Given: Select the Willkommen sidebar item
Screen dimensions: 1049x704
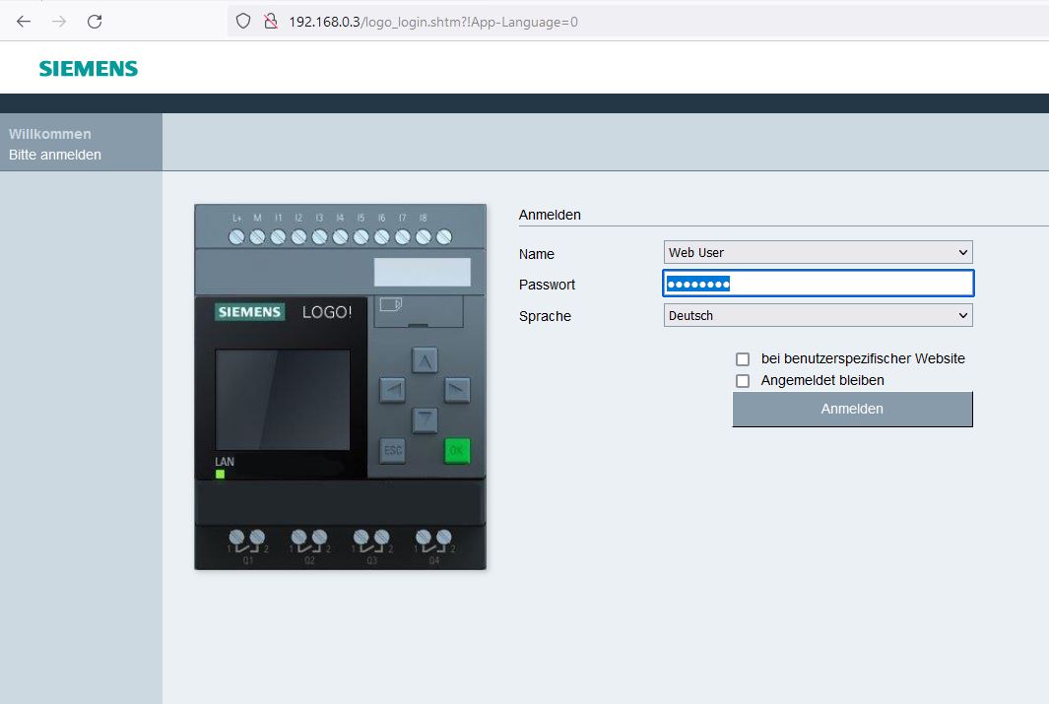Looking at the screenshot, I should click(x=50, y=134).
